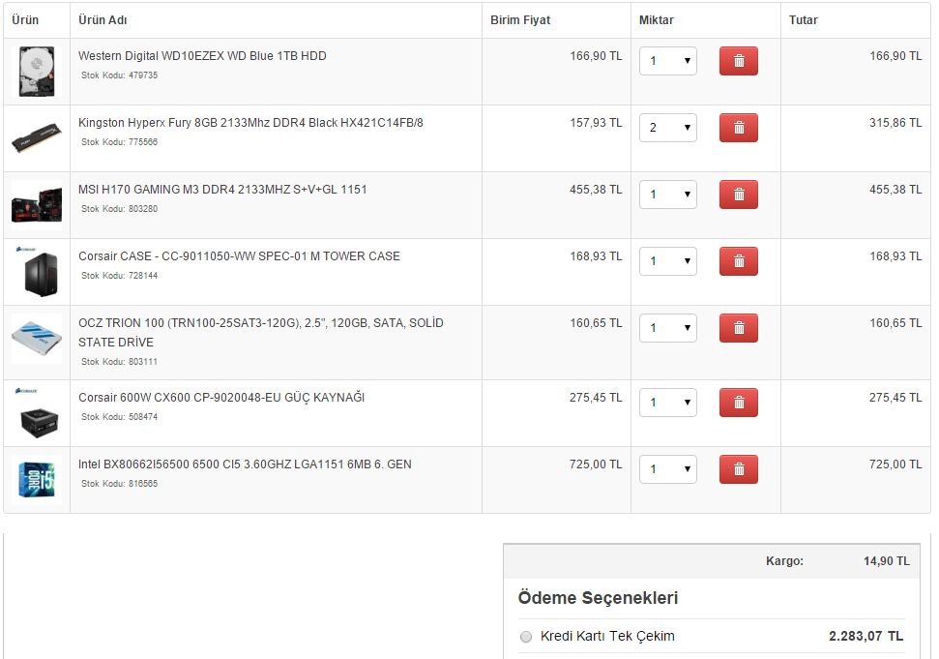939x659 pixels.
Task: Click the 315,86 TL total for Kingston
Action: click(895, 123)
